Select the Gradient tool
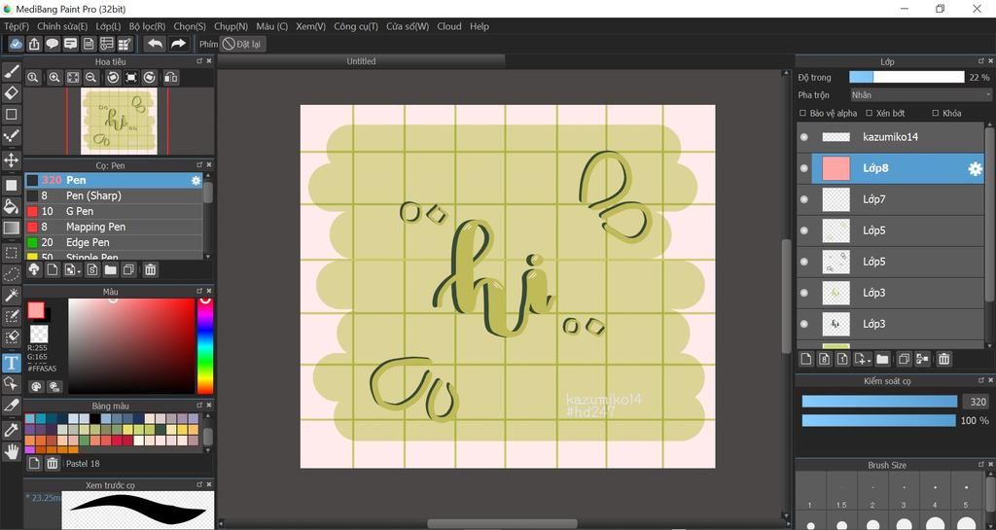 [12, 228]
